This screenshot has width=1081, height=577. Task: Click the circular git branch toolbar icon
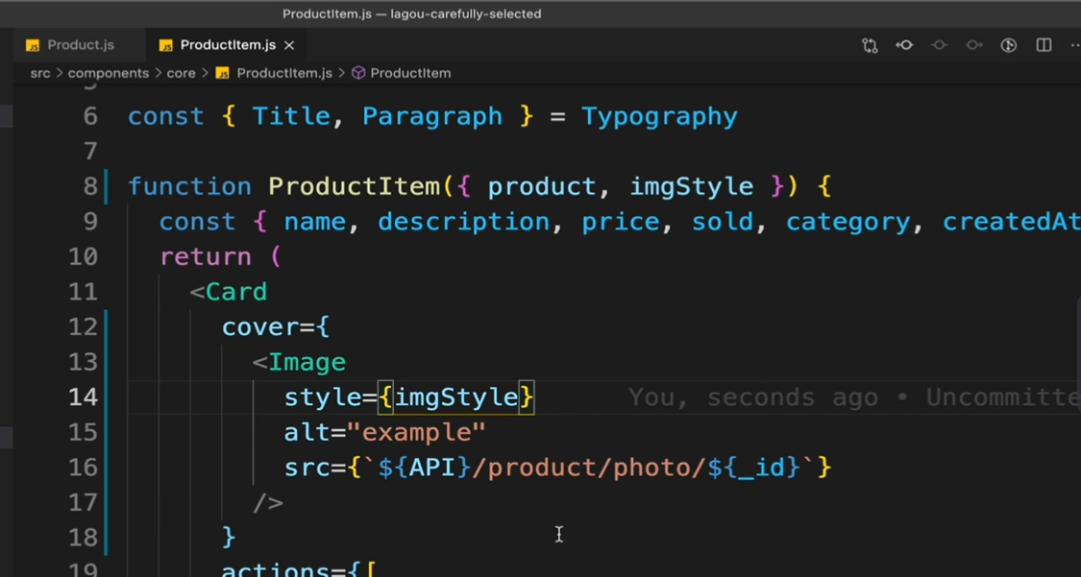tap(1009, 45)
